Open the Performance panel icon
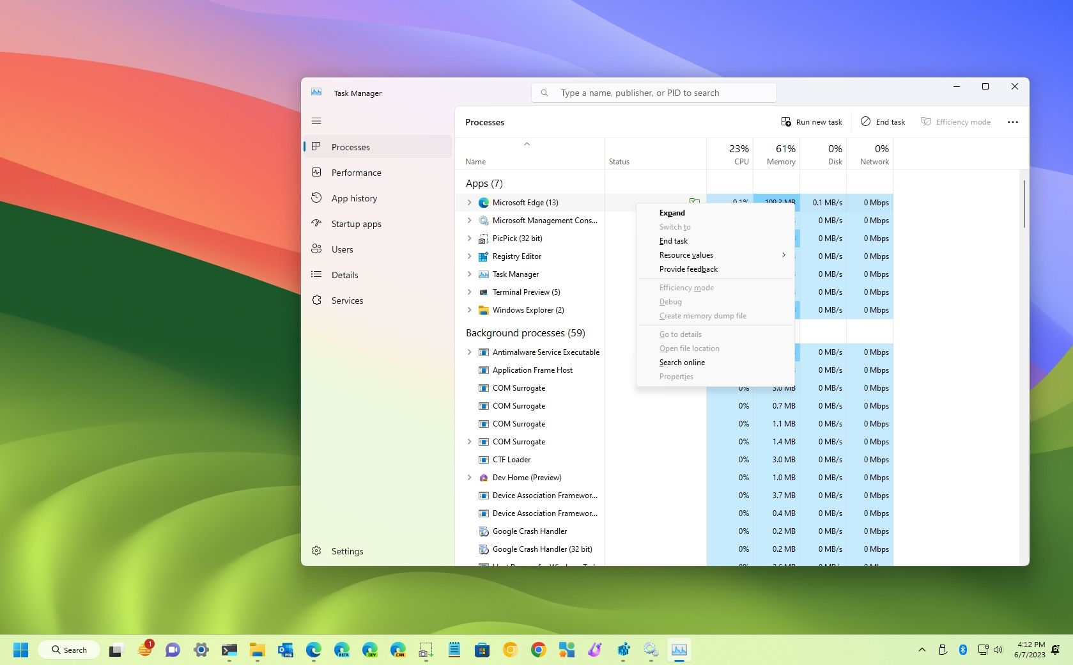This screenshot has width=1073, height=665. [x=318, y=172]
